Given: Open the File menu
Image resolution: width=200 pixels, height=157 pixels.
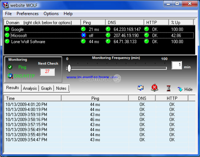Looking at the screenshot, I should [x=8, y=14].
